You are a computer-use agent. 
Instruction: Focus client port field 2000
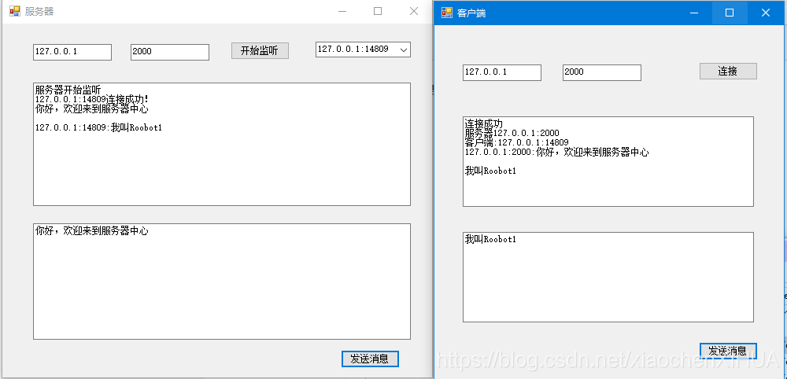pos(602,72)
